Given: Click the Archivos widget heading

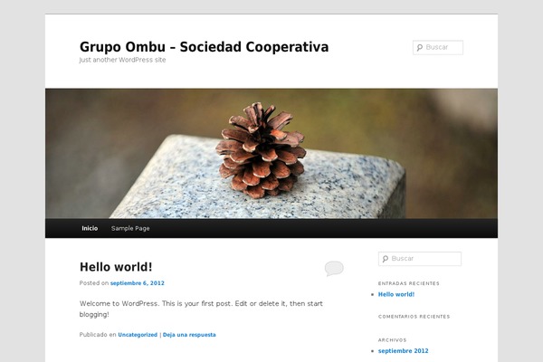Looking at the screenshot, I should [393, 340].
